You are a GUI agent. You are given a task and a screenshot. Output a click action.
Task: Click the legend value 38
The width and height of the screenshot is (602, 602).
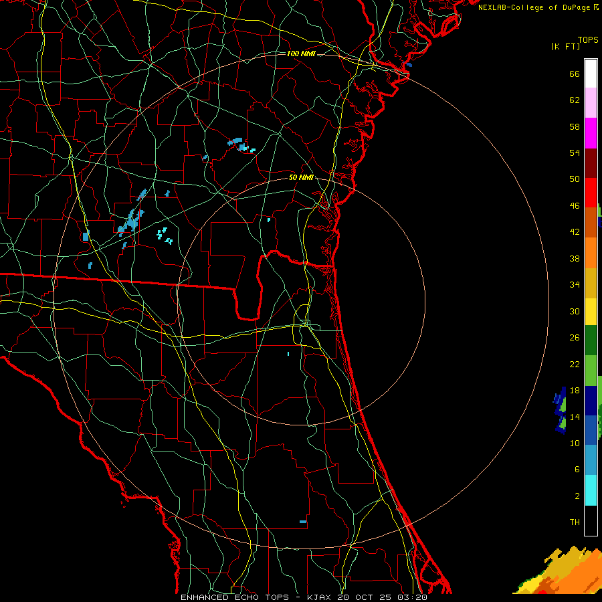(x=575, y=259)
